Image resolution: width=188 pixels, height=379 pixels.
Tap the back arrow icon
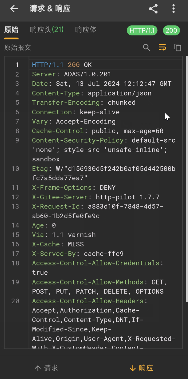click(x=14, y=9)
